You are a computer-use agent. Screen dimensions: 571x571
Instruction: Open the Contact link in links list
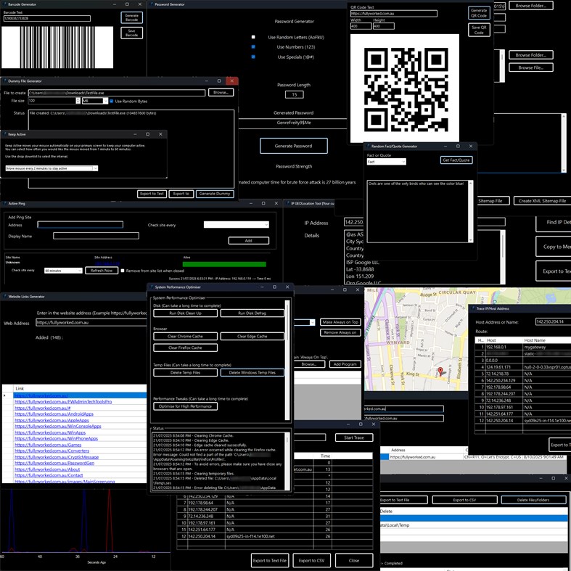[49, 475]
